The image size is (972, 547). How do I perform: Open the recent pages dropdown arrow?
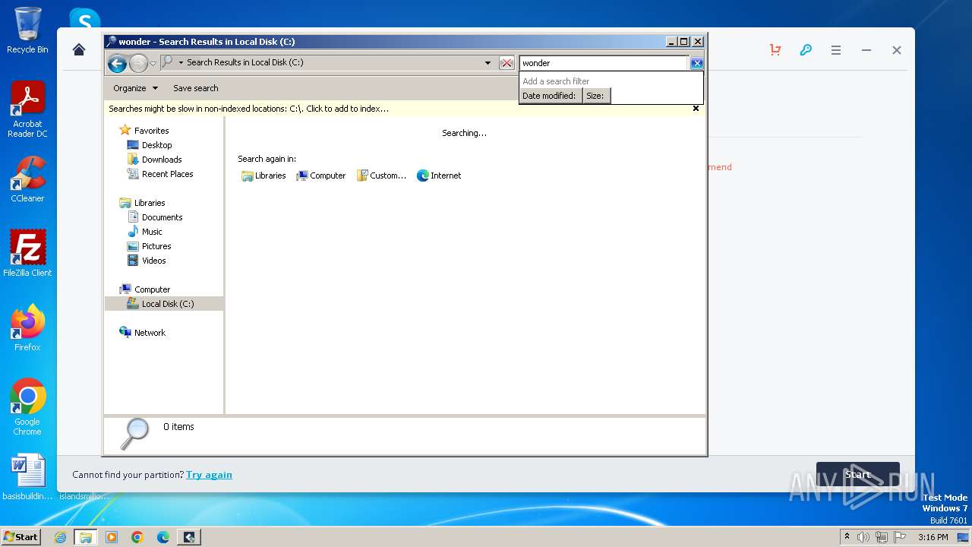(153, 63)
